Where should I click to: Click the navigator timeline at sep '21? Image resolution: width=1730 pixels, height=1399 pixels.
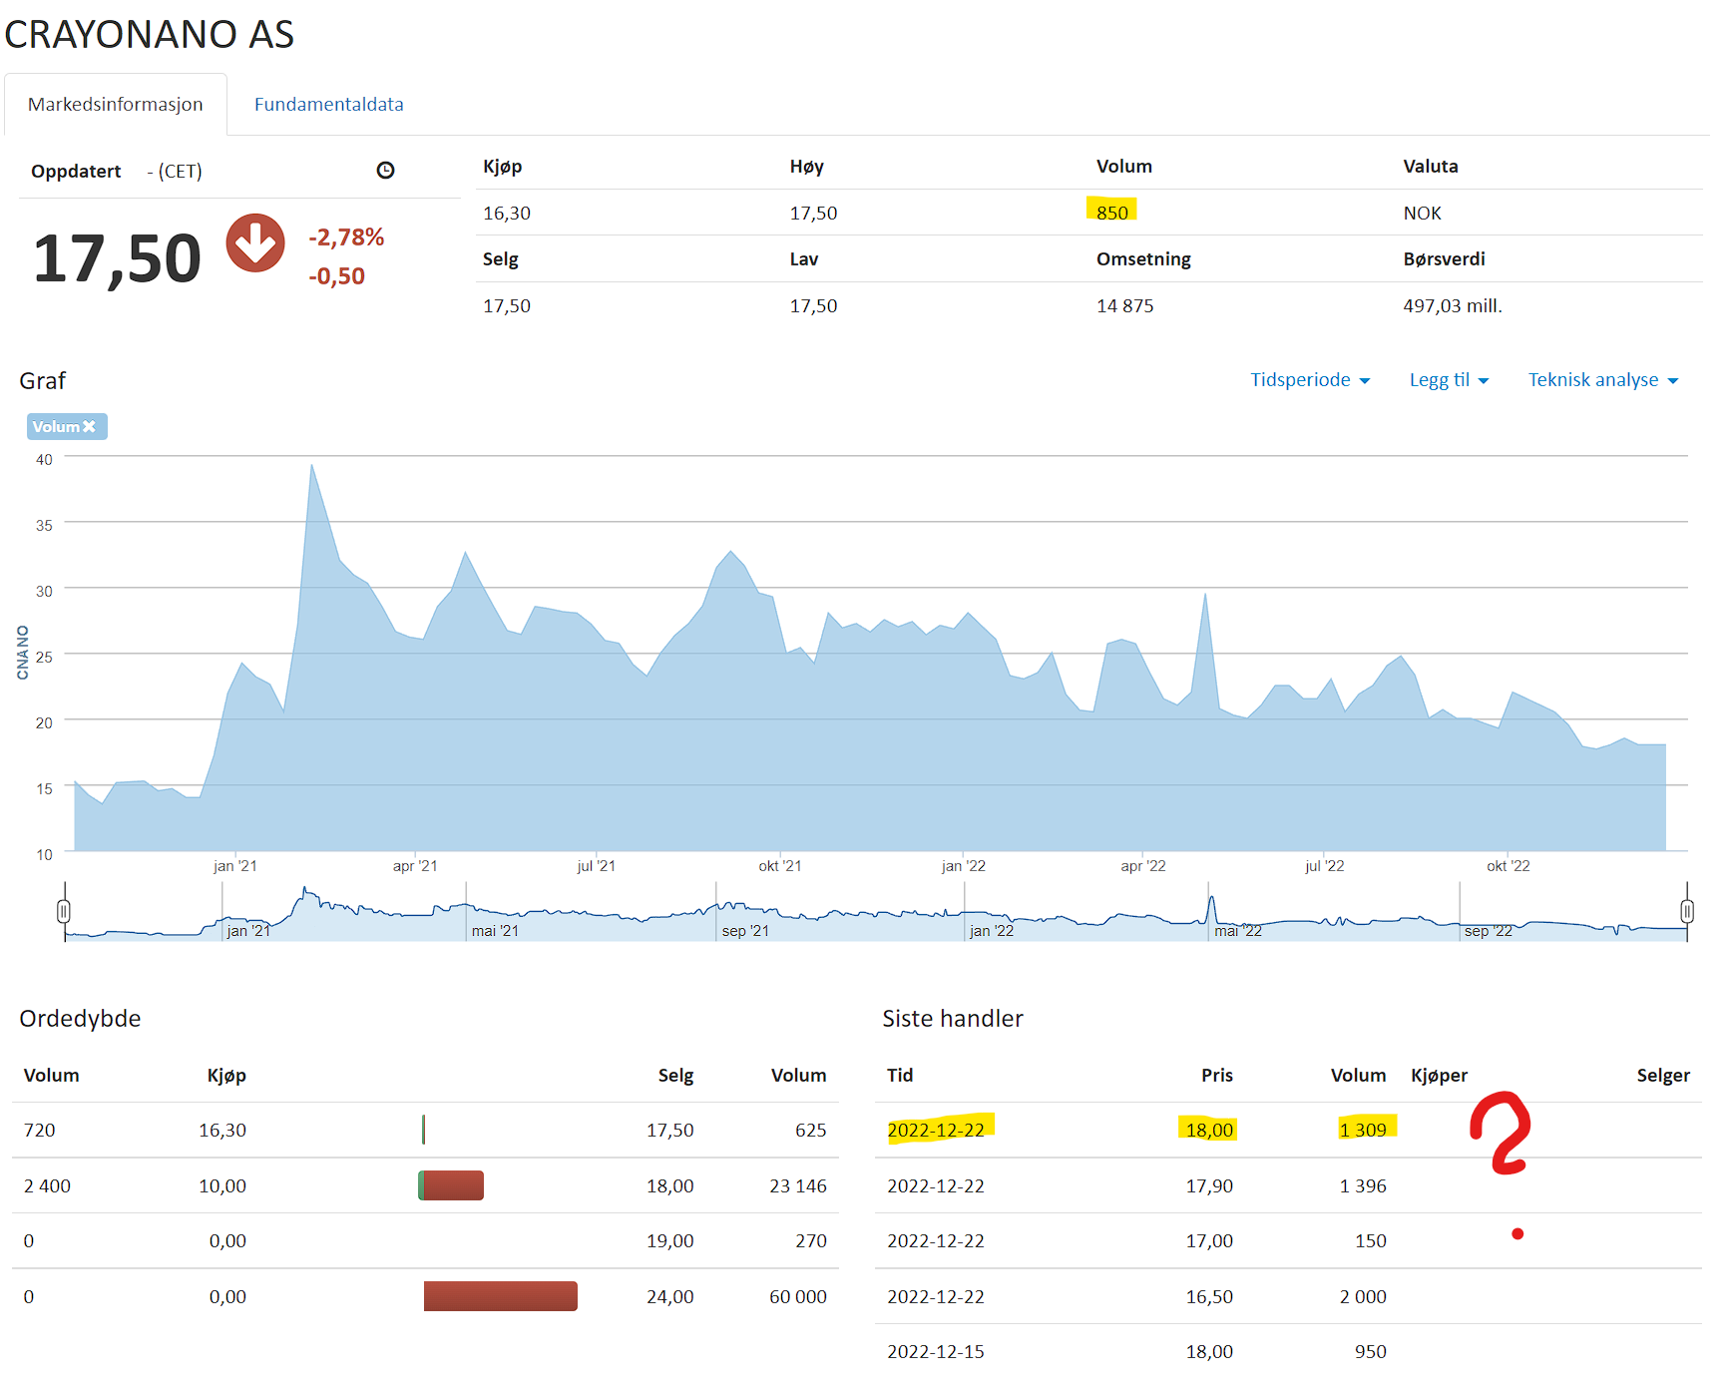(x=745, y=931)
